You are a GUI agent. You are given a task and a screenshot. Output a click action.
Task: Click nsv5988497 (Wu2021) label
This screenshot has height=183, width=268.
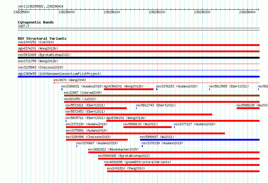pyautogui.click(x=157, y=137)
